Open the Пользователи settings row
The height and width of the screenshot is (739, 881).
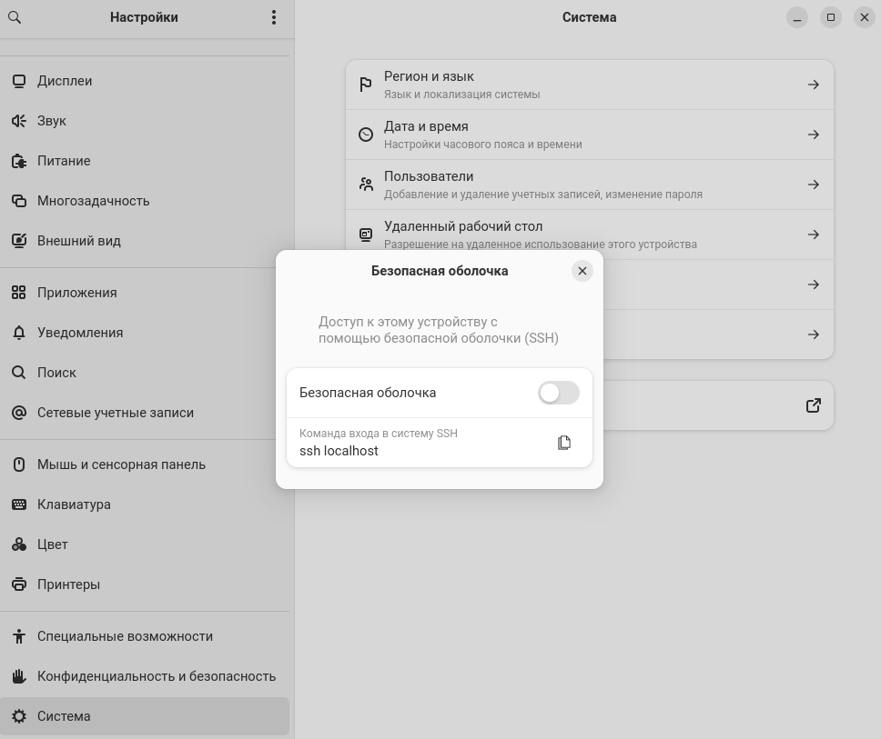pos(589,185)
